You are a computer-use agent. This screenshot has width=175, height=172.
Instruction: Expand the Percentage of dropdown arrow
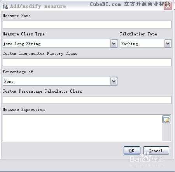(114, 81)
